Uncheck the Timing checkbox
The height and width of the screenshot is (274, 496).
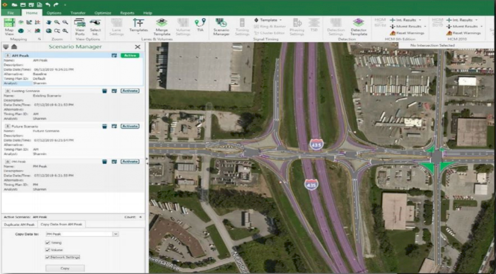48,242
